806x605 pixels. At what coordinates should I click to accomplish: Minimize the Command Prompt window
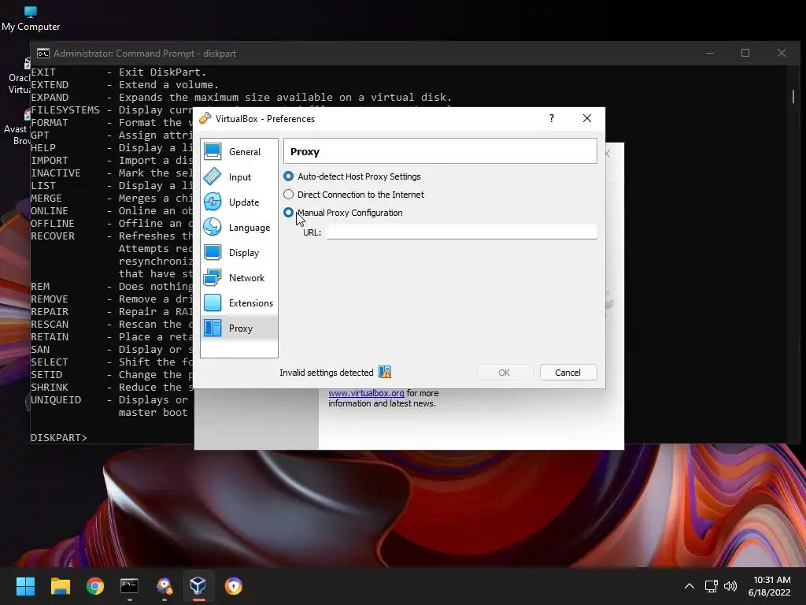pos(710,53)
